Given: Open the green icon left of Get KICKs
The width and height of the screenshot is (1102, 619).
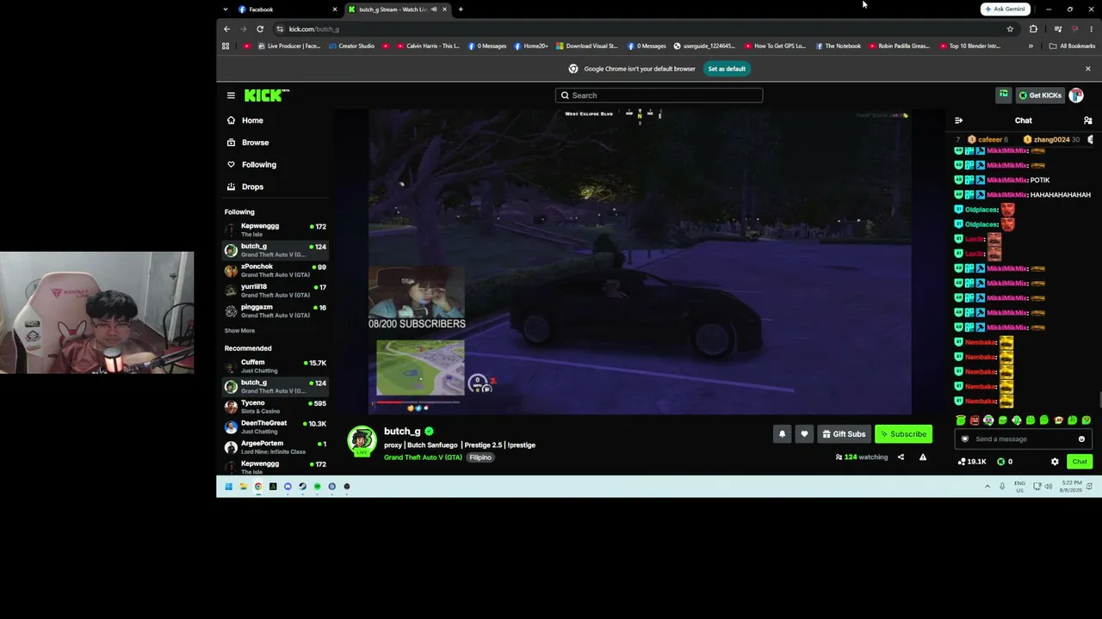Looking at the screenshot, I should tap(1003, 95).
